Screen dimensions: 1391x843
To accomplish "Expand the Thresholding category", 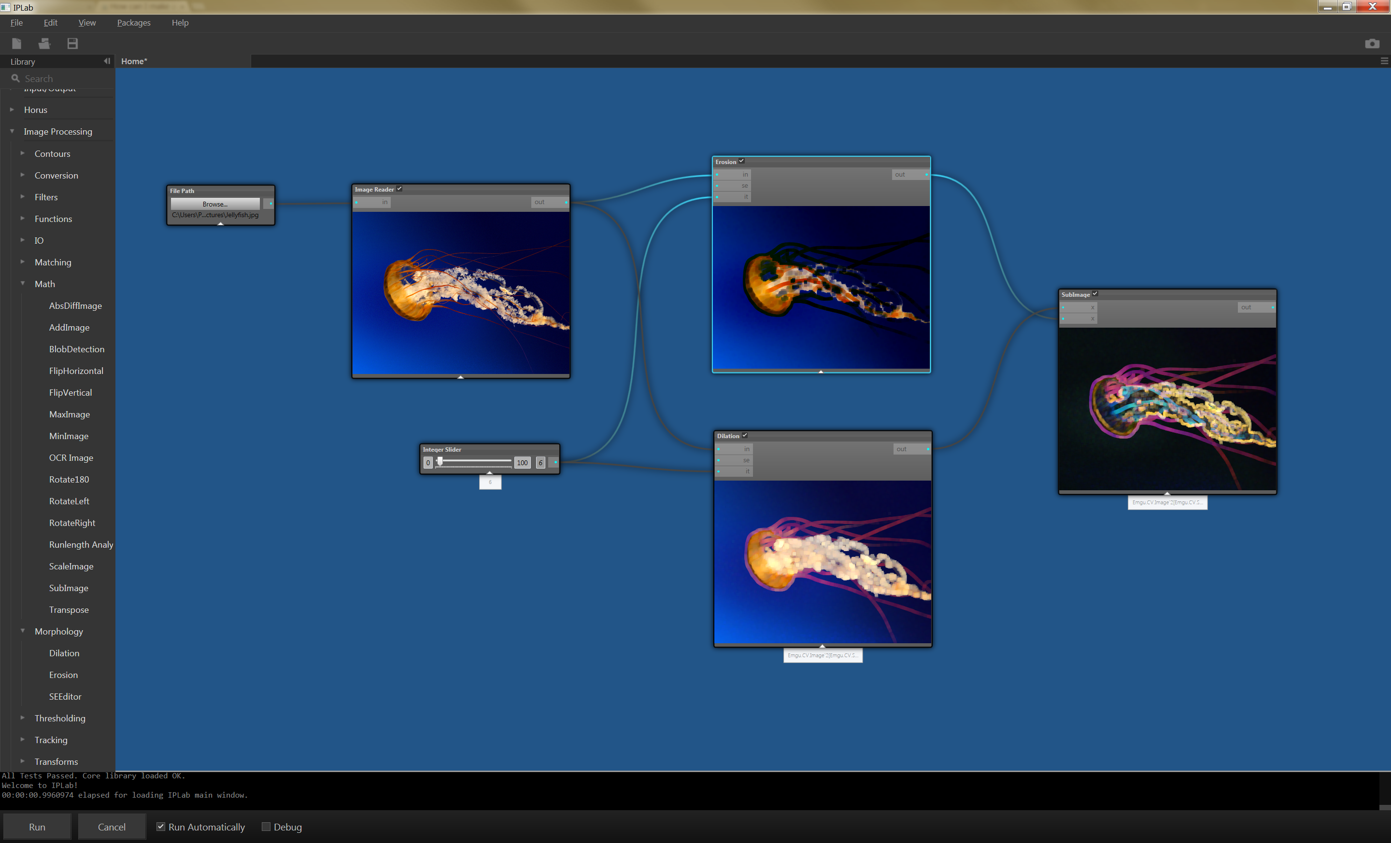I will (23, 717).
